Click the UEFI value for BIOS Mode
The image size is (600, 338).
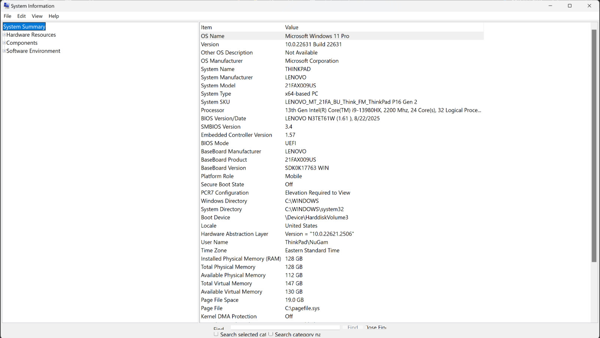pos(291,143)
